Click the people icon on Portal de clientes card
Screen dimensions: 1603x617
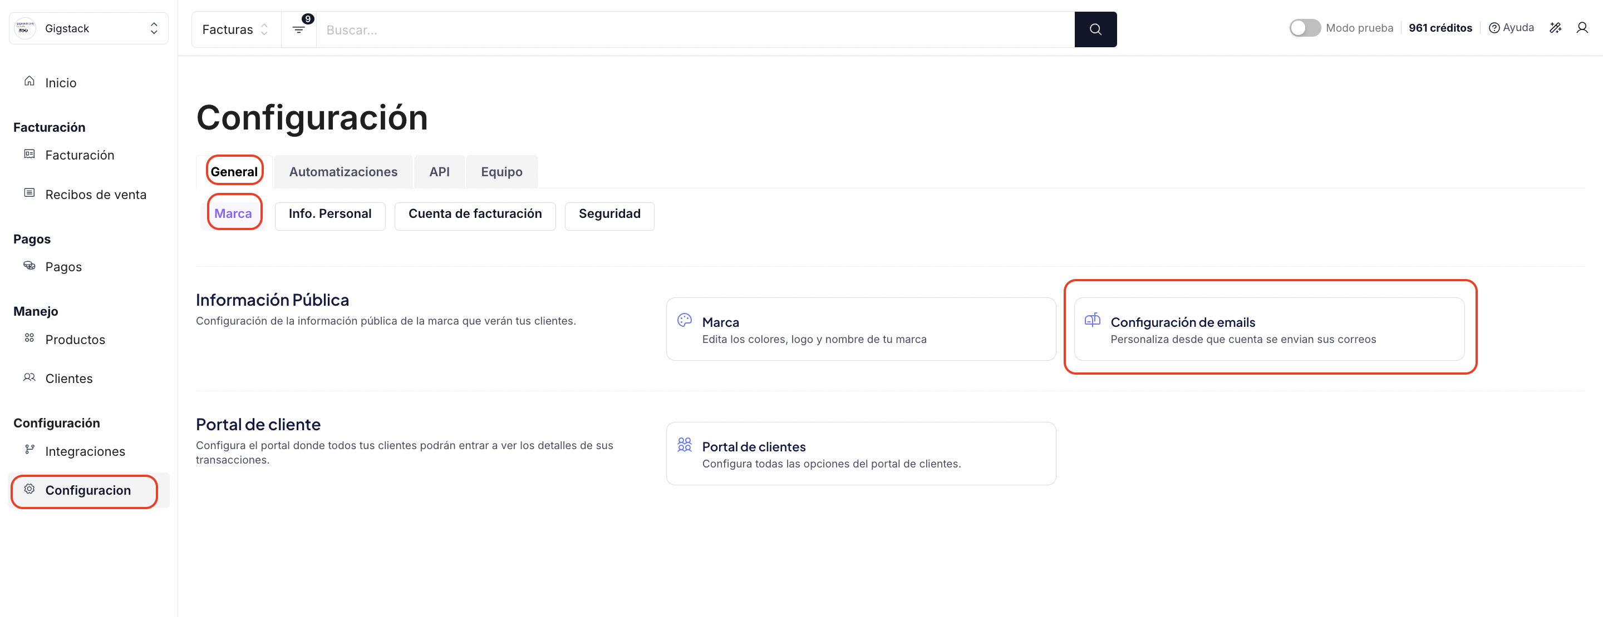click(x=685, y=445)
